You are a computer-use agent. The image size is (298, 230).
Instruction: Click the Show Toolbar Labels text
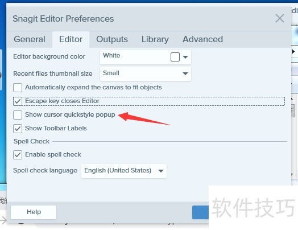(x=56, y=128)
